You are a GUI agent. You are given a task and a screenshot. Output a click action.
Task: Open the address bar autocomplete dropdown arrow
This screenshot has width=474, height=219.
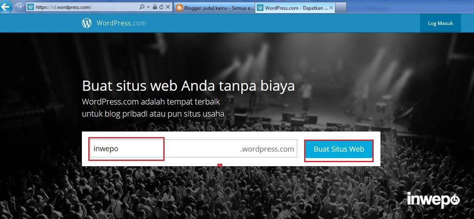tap(149, 7)
